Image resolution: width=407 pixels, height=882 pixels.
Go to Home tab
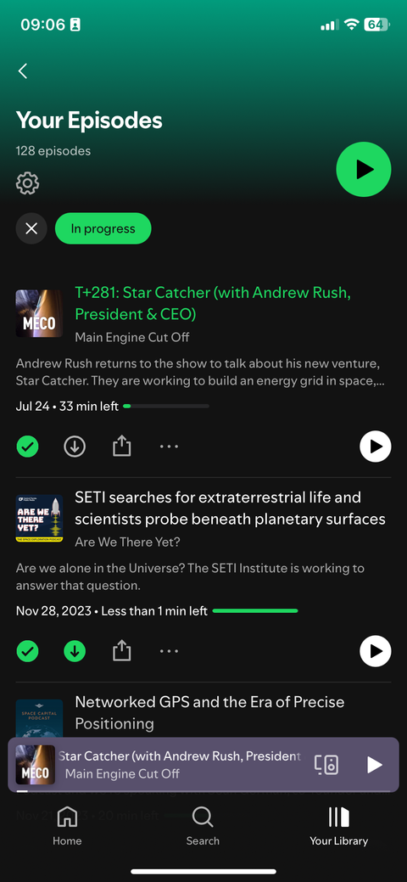[68, 826]
